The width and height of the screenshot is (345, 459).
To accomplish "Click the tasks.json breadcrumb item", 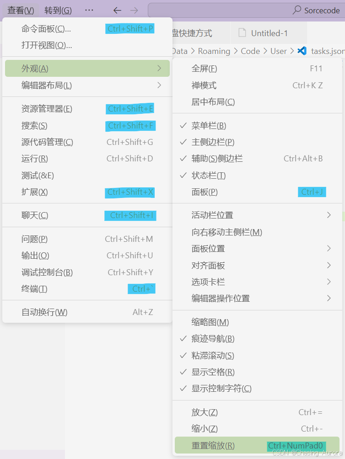I will tap(328, 51).
